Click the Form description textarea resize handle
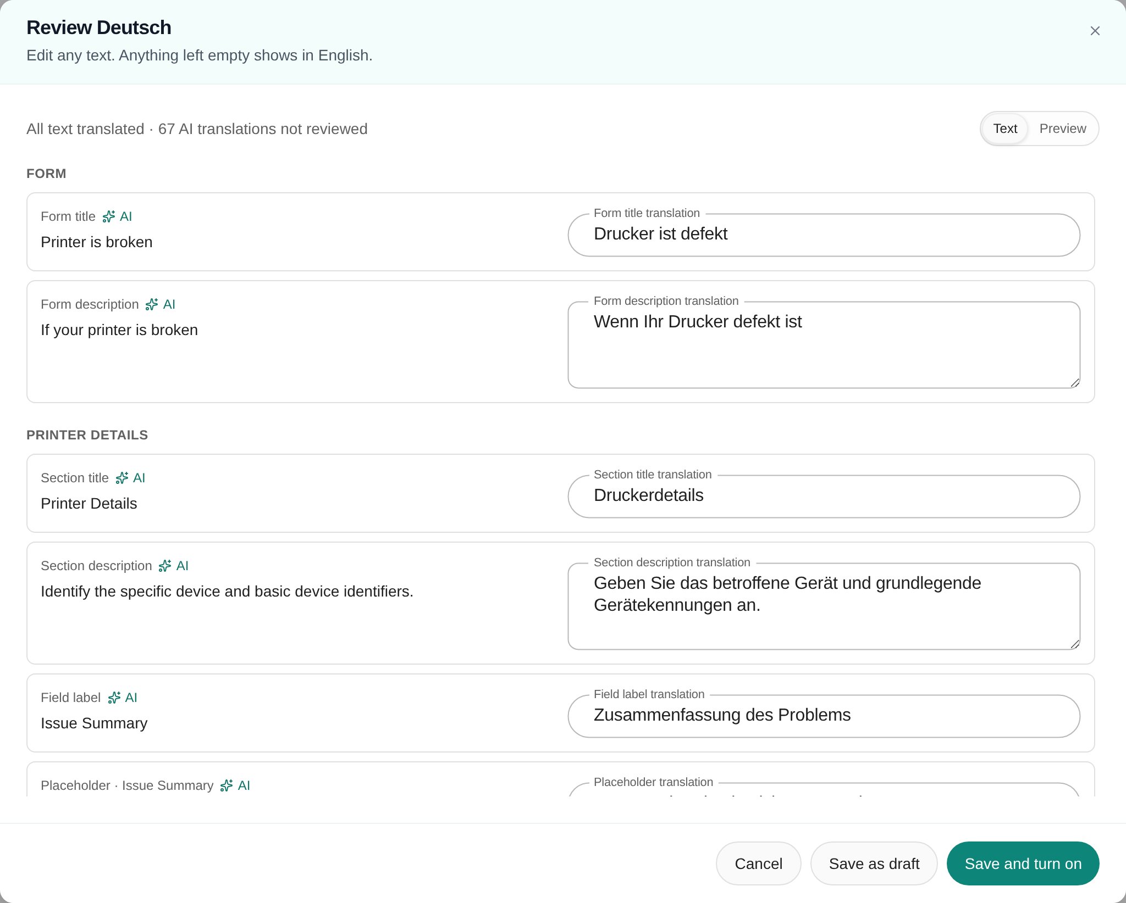Image resolution: width=1126 pixels, height=903 pixels. point(1075,383)
